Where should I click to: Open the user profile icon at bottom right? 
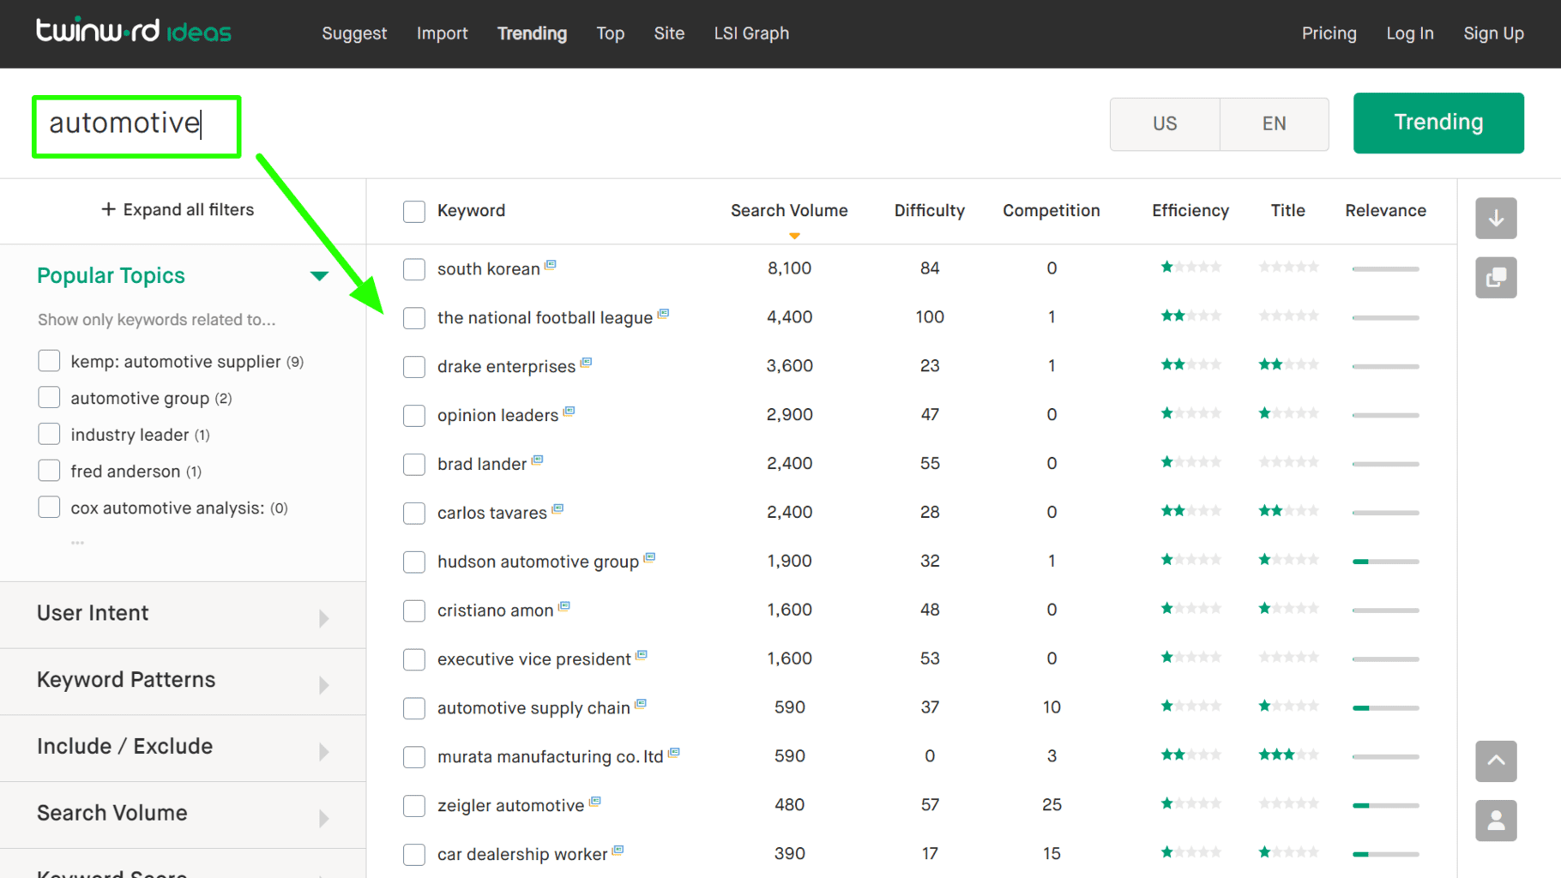(x=1496, y=821)
